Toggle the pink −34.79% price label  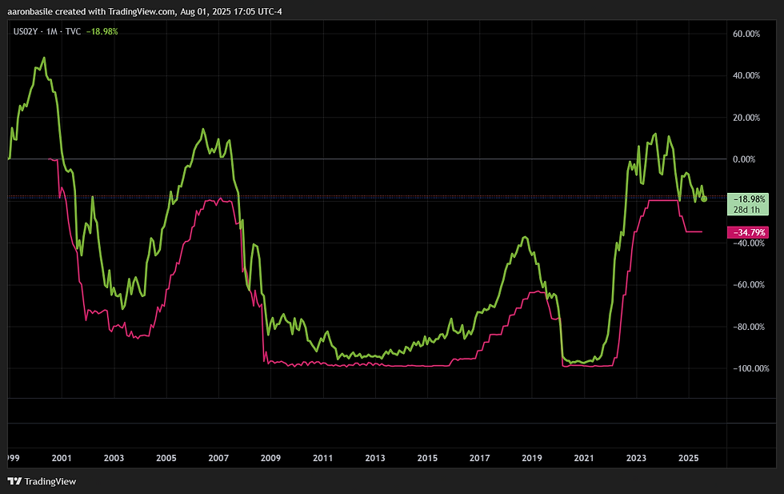click(x=750, y=231)
